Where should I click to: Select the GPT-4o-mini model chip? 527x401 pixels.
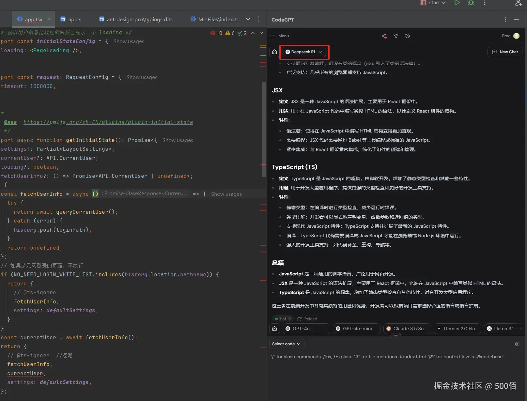357,329
